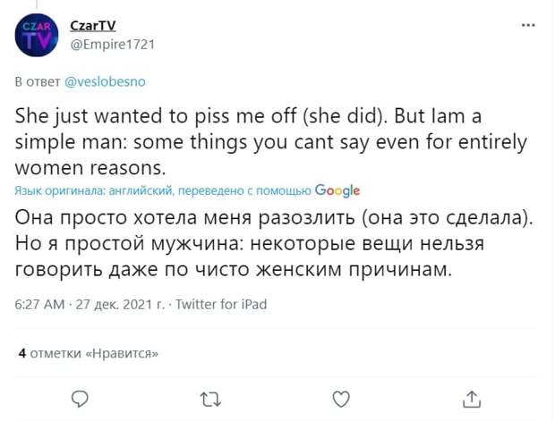
Task: Open the three-dot more options menu
Action: coord(528,25)
